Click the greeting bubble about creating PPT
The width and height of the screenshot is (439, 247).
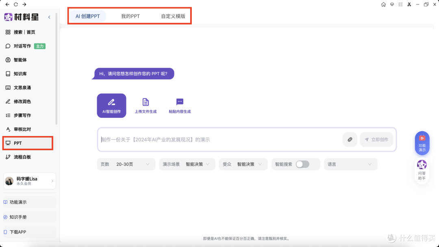pyautogui.click(x=133, y=74)
